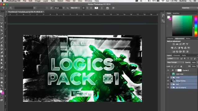The image size is (198, 111).
Task: Hide the Metal Overlay layer
Action: (168, 81)
